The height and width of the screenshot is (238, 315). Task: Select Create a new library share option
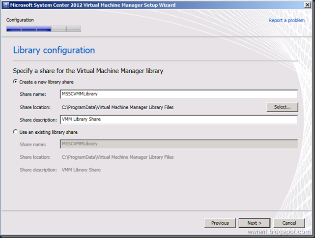click(x=15, y=82)
